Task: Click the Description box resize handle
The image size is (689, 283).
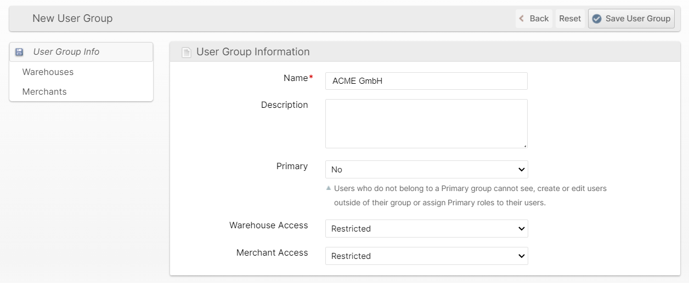Action: (525, 146)
